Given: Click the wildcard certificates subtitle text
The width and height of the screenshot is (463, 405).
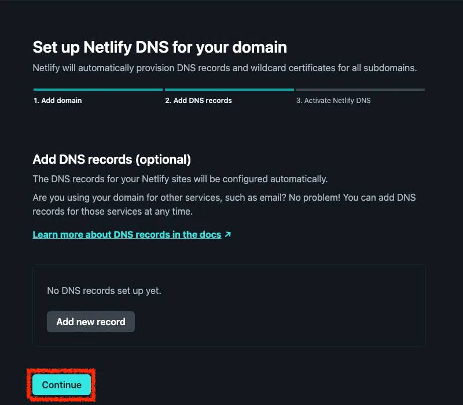Looking at the screenshot, I should click(225, 68).
